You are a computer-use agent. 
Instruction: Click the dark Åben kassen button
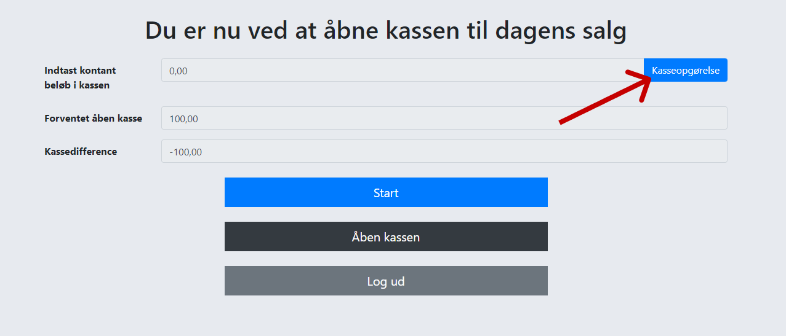point(386,236)
